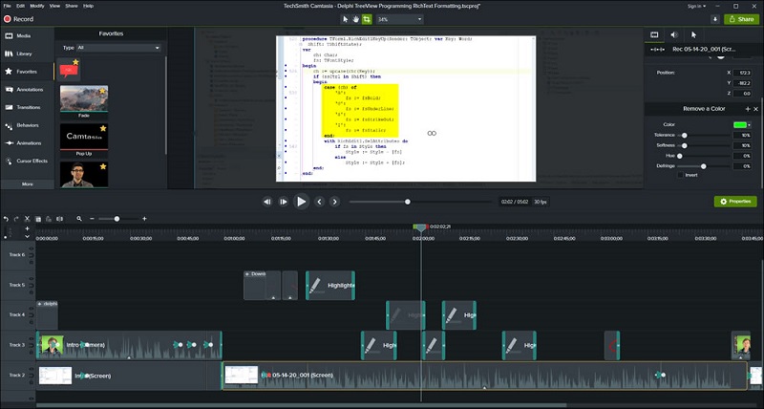
Task: Start recording with Record button
Action: (x=19, y=19)
